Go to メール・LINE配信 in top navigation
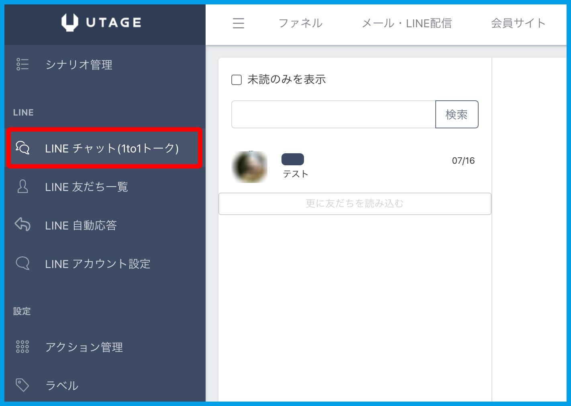Screen dimensions: 571x406 pyautogui.click(x=406, y=23)
